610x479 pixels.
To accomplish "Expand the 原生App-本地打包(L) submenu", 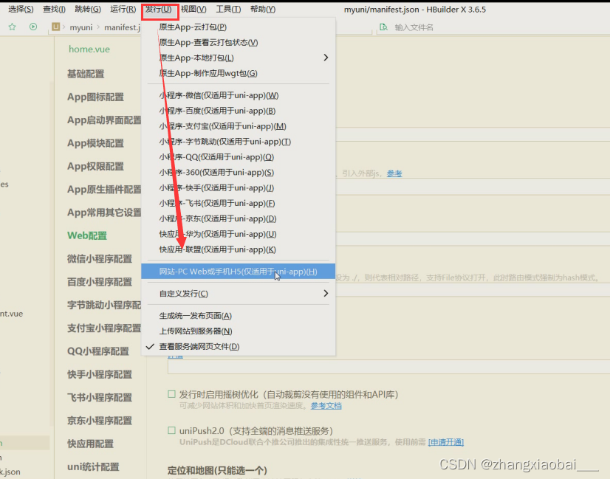I will point(238,58).
